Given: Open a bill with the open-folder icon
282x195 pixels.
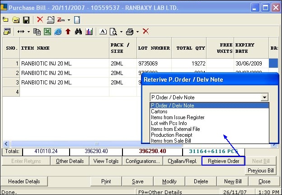Looking at the screenshot, I should [16, 20].
